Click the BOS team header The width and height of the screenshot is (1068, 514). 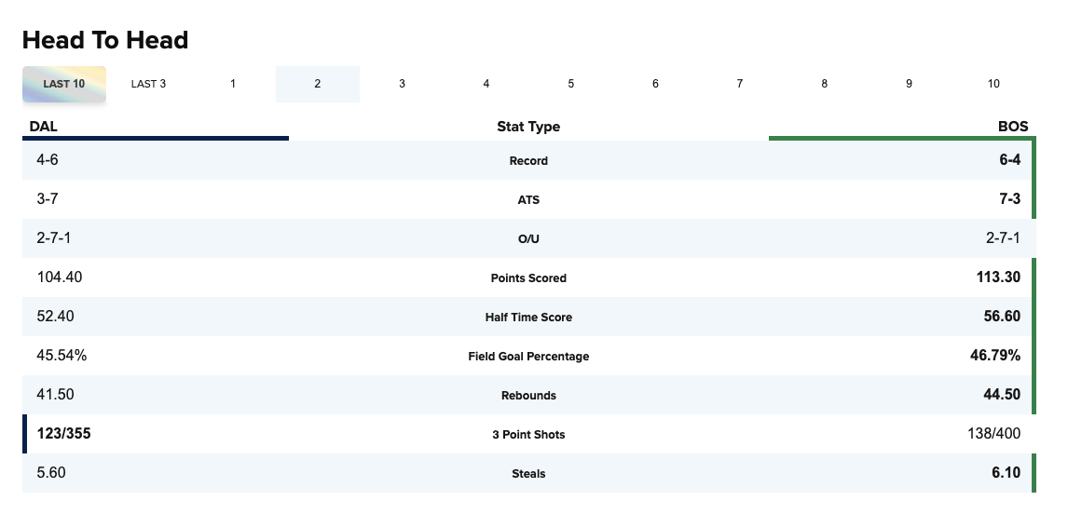(x=1013, y=126)
